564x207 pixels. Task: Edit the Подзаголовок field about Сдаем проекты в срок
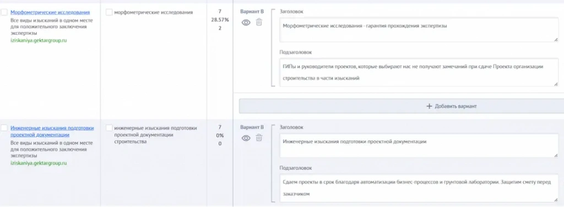[419, 188]
